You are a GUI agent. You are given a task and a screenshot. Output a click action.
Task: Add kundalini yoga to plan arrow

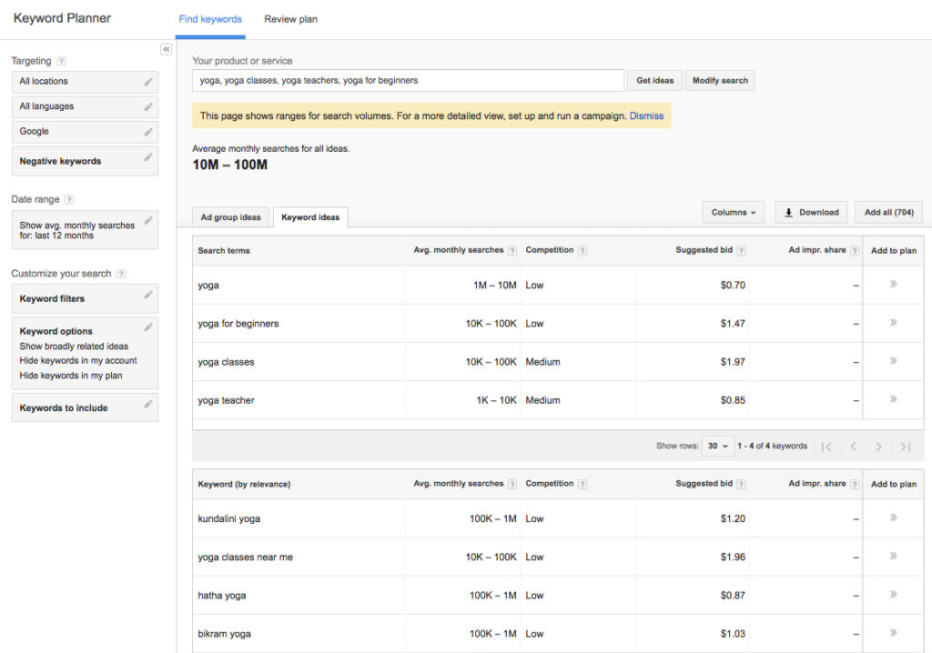tap(893, 517)
